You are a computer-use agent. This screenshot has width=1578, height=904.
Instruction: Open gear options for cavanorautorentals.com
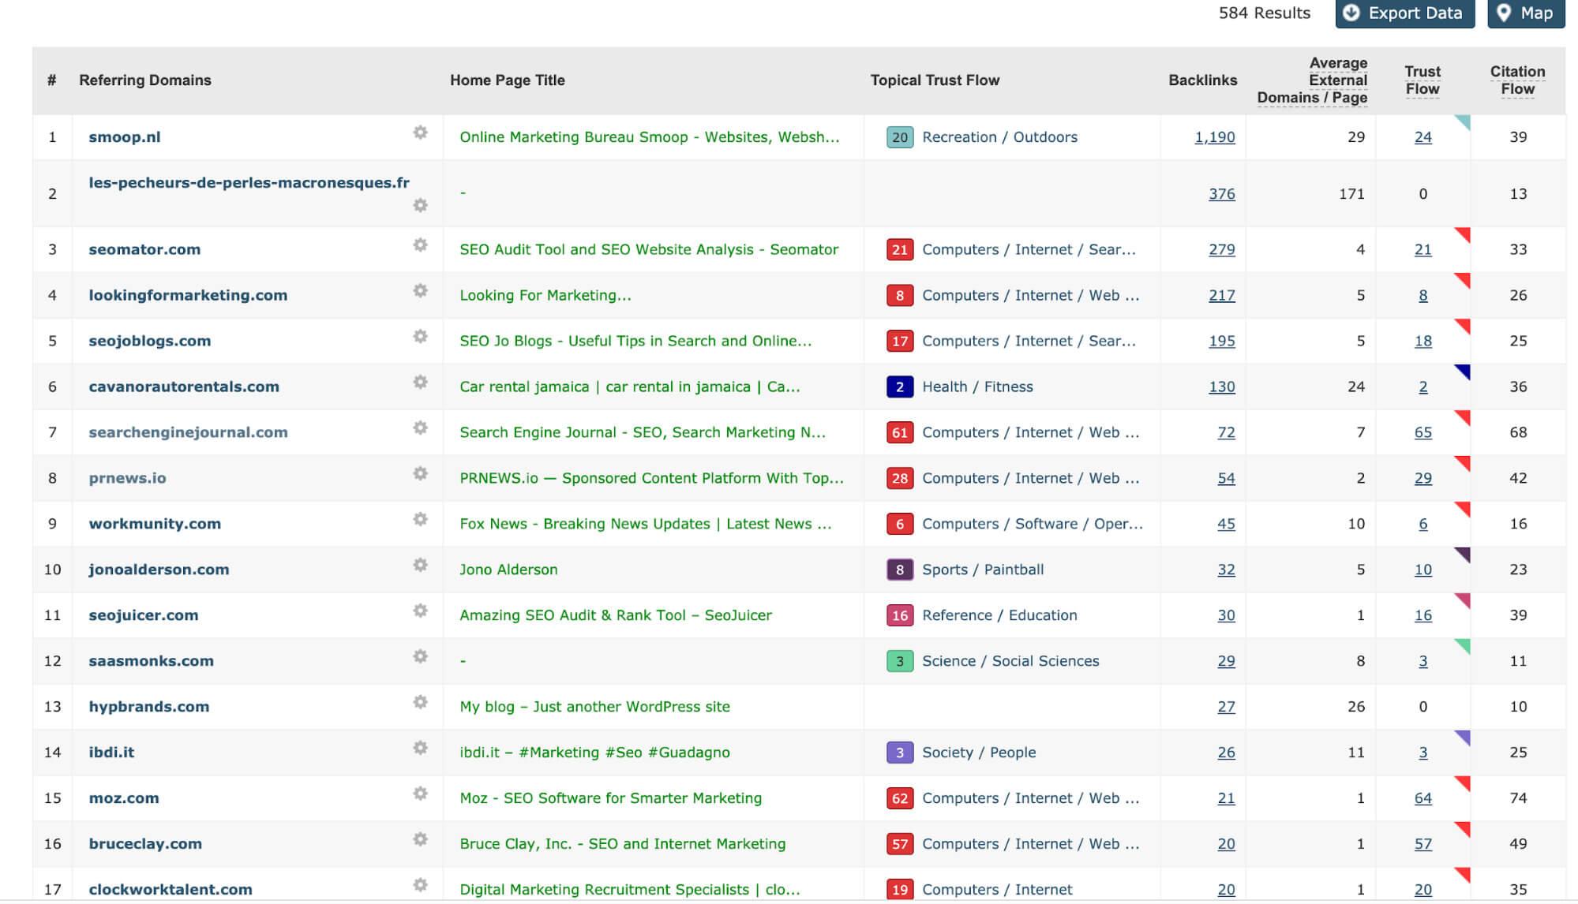[x=421, y=382]
